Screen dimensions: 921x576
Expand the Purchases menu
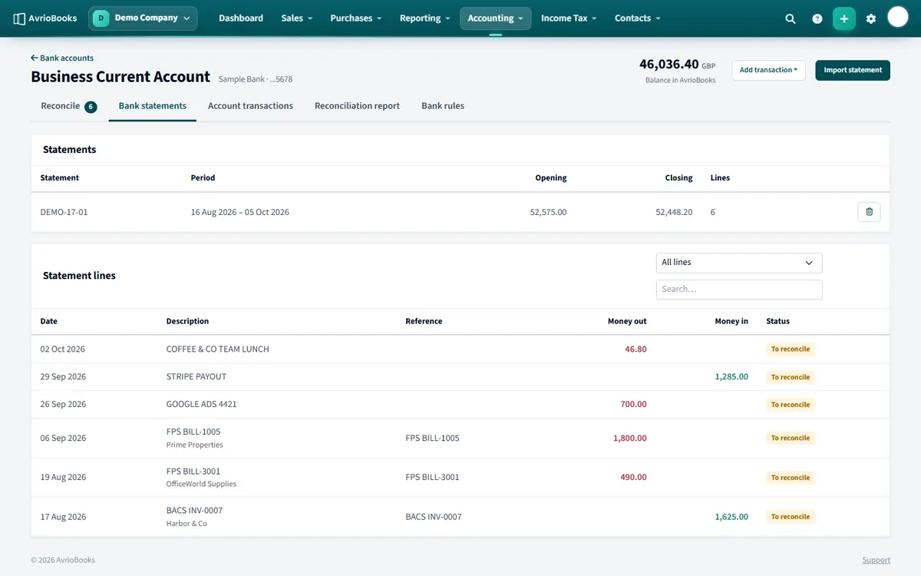click(356, 18)
